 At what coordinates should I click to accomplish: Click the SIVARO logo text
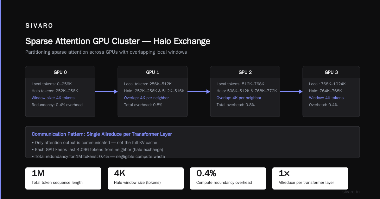tap(39, 26)
